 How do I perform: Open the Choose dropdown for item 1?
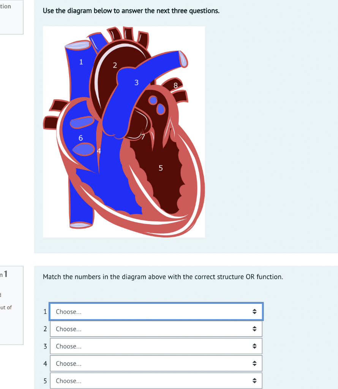click(156, 312)
